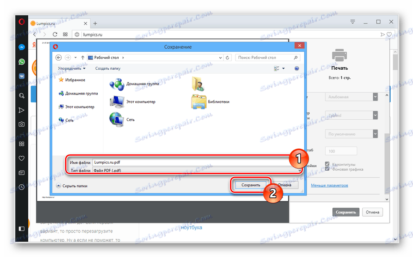Open the По умолчанию margins dropdown
The height and width of the screenshot is (257, 413).
point(351,134)
